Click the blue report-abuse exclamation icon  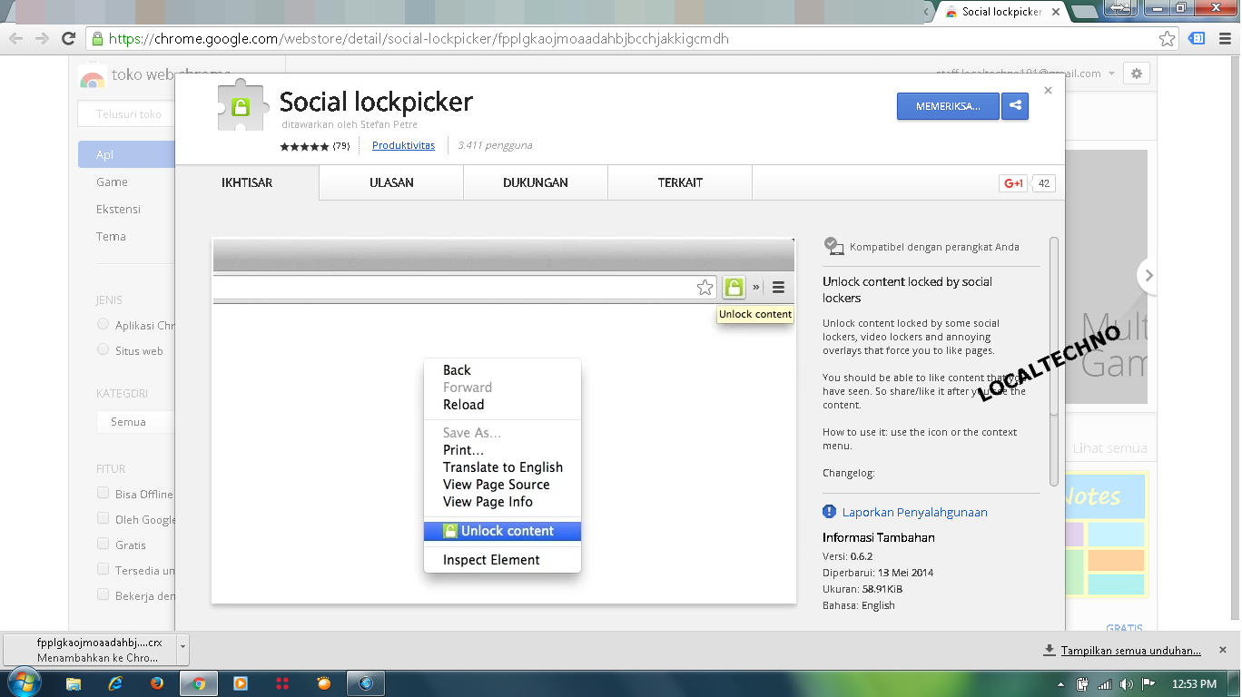(x=829, y=512)
